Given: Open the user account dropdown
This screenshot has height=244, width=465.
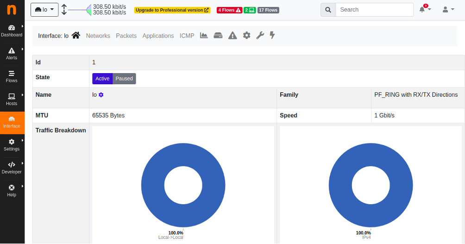Looking at the screenshot, I should coord(448,9).
